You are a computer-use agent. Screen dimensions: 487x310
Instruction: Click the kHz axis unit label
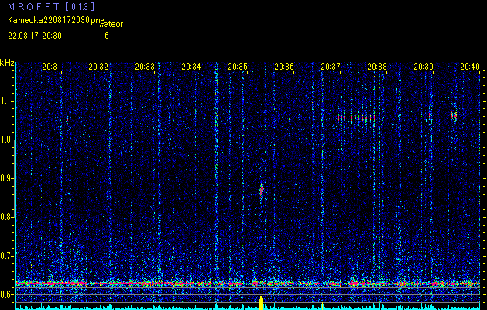[7, 63]
